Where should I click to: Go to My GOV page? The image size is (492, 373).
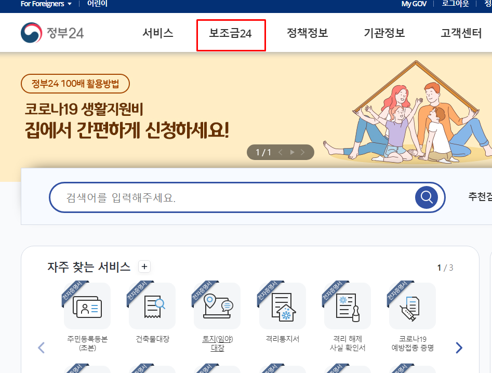[414, 4]
